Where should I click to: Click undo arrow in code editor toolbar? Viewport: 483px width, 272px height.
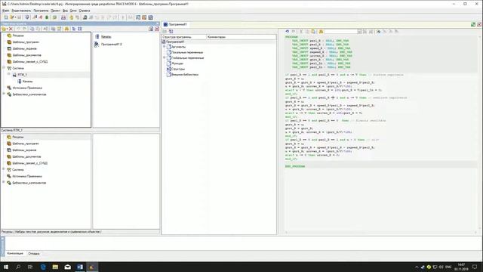pyautogui.click(x=287, y=32)
